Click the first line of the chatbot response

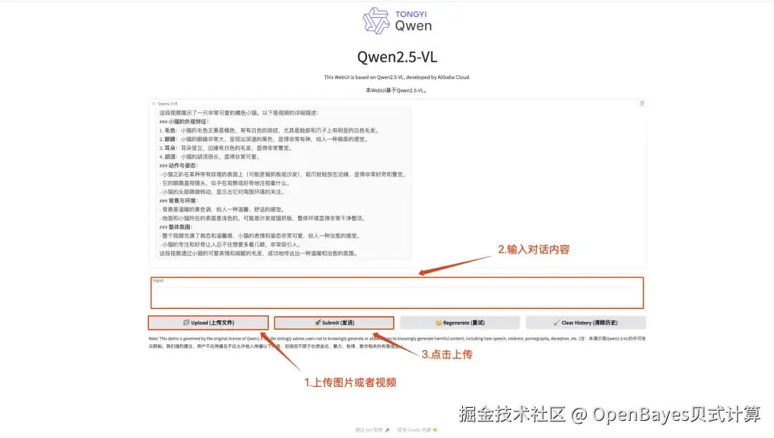tap(239, 113)
